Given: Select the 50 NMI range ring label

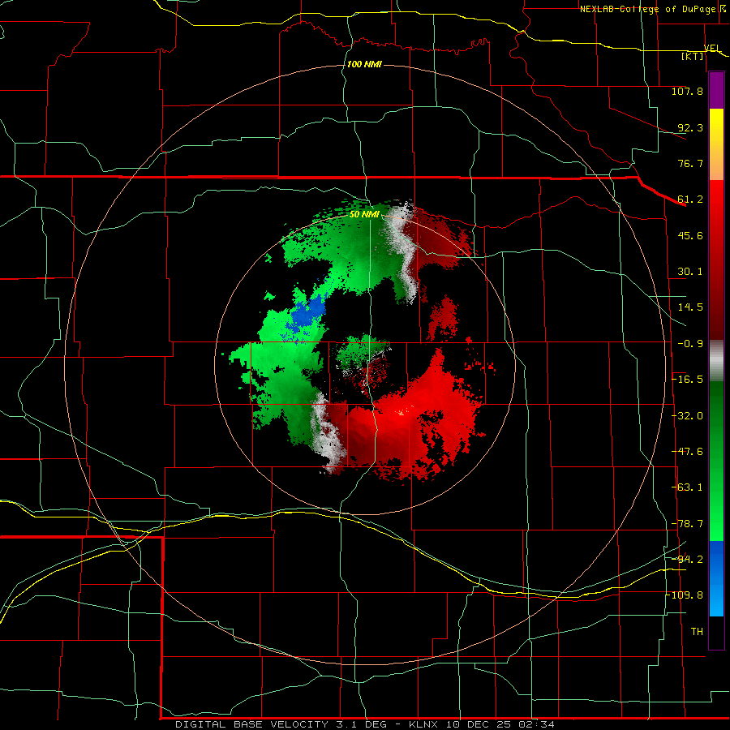Looking at the screenshot, I should tap(364, 214).
